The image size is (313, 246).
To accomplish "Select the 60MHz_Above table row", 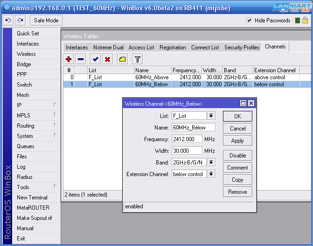I will point(152,77).
